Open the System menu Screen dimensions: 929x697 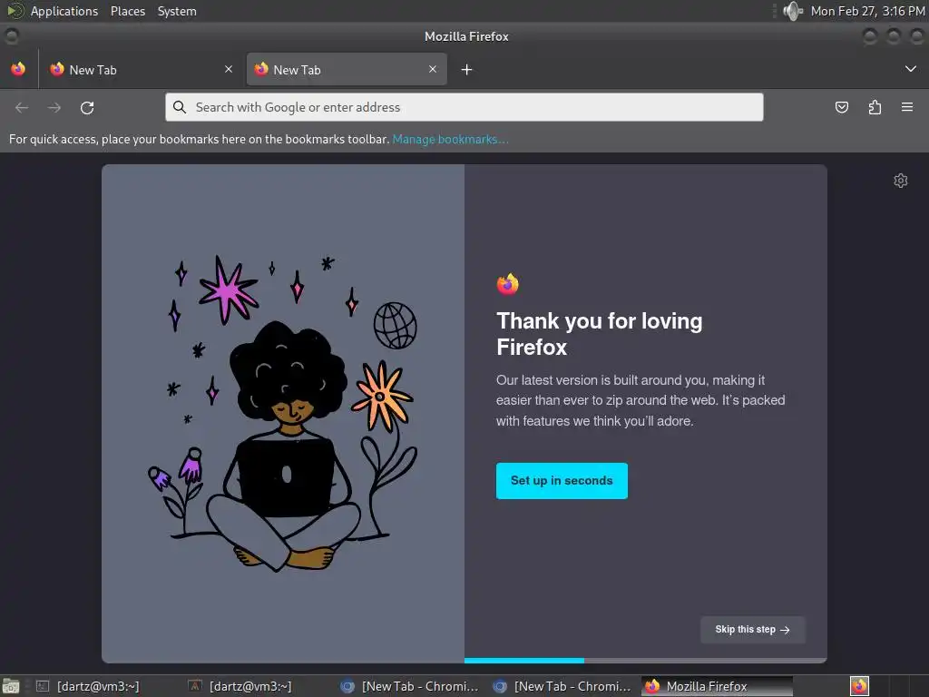(x=177, y=11)
